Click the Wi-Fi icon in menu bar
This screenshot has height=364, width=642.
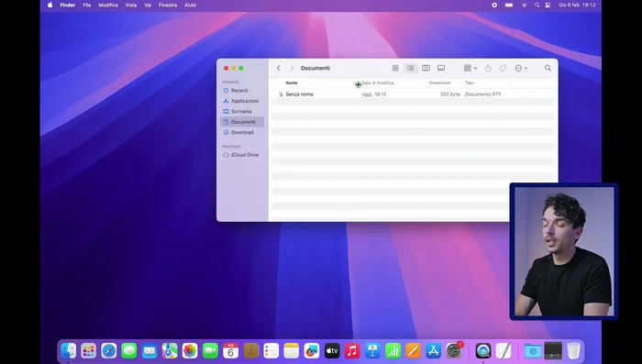(524, 6)
